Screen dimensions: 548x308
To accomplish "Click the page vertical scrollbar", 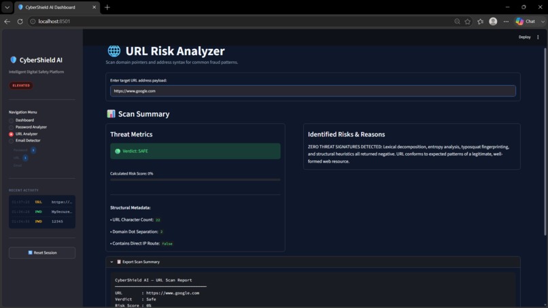I will [545, 141].
